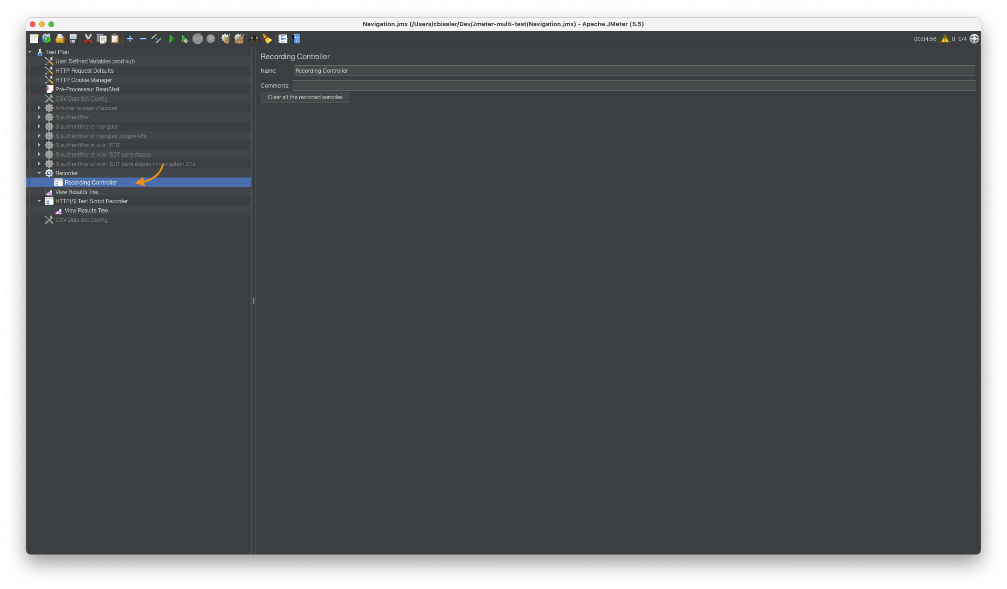
Task: Click the Clear All double-broom icon
Action: [239, 39]
